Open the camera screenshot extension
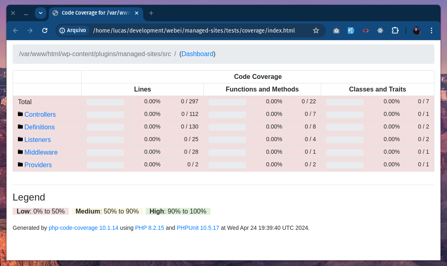The width and height of the screenshot is (447, 266). pos(336,31)
